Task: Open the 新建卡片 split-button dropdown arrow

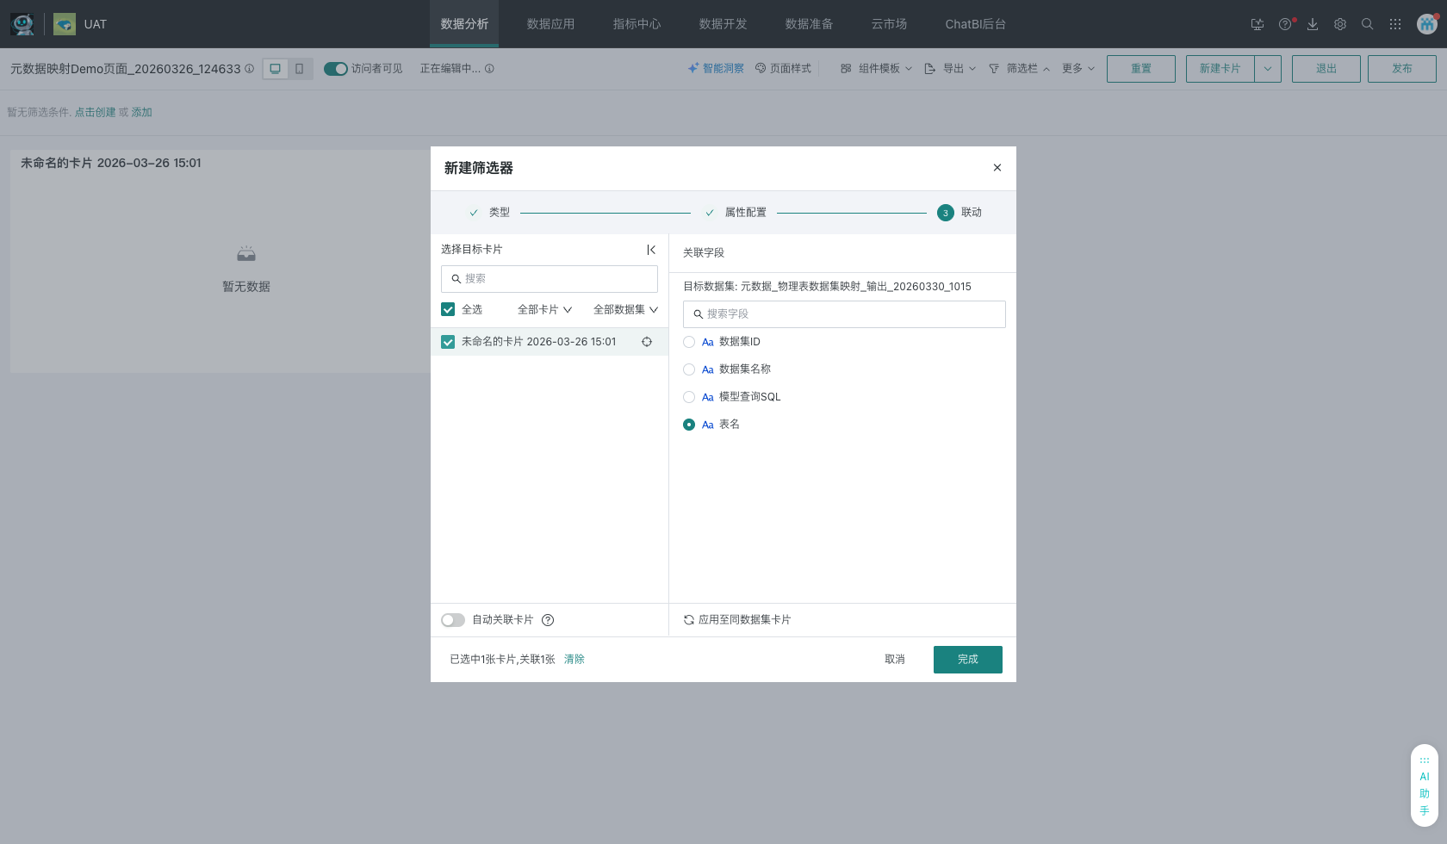Action: 1267,68
